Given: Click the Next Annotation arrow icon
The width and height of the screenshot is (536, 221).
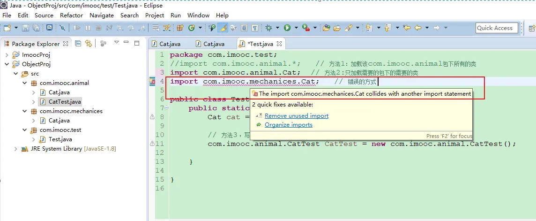Looking at the screenshot, I should pos(368,28).
